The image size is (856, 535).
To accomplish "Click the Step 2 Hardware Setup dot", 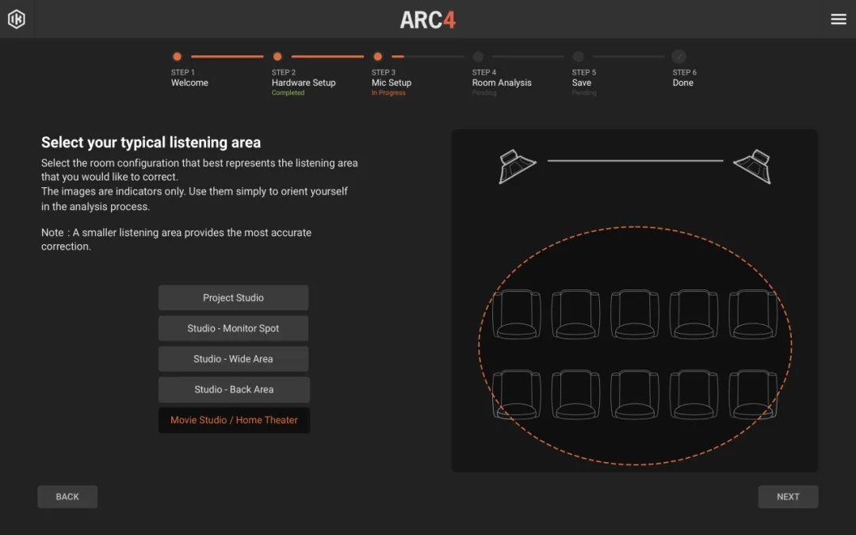I will click(x=277, y=56).
